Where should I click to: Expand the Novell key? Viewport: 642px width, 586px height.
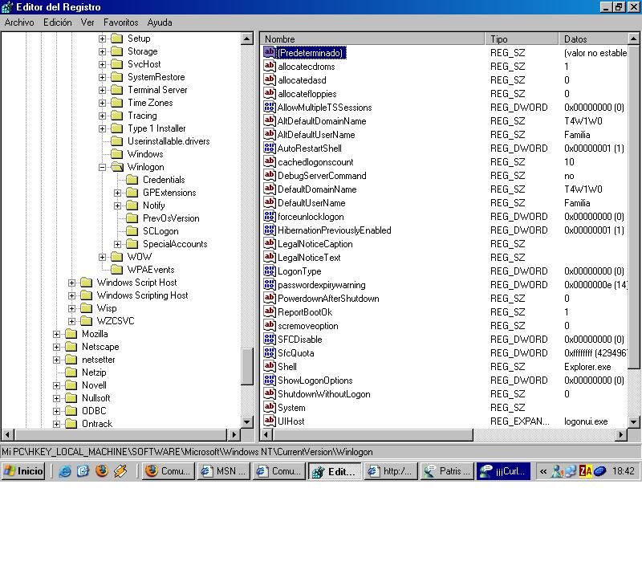click(x=56, y=385)
